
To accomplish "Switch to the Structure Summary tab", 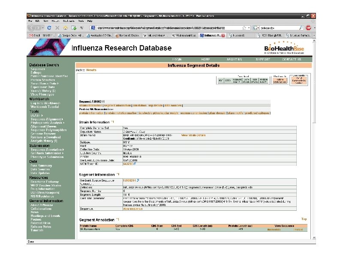I will (298, 36).
